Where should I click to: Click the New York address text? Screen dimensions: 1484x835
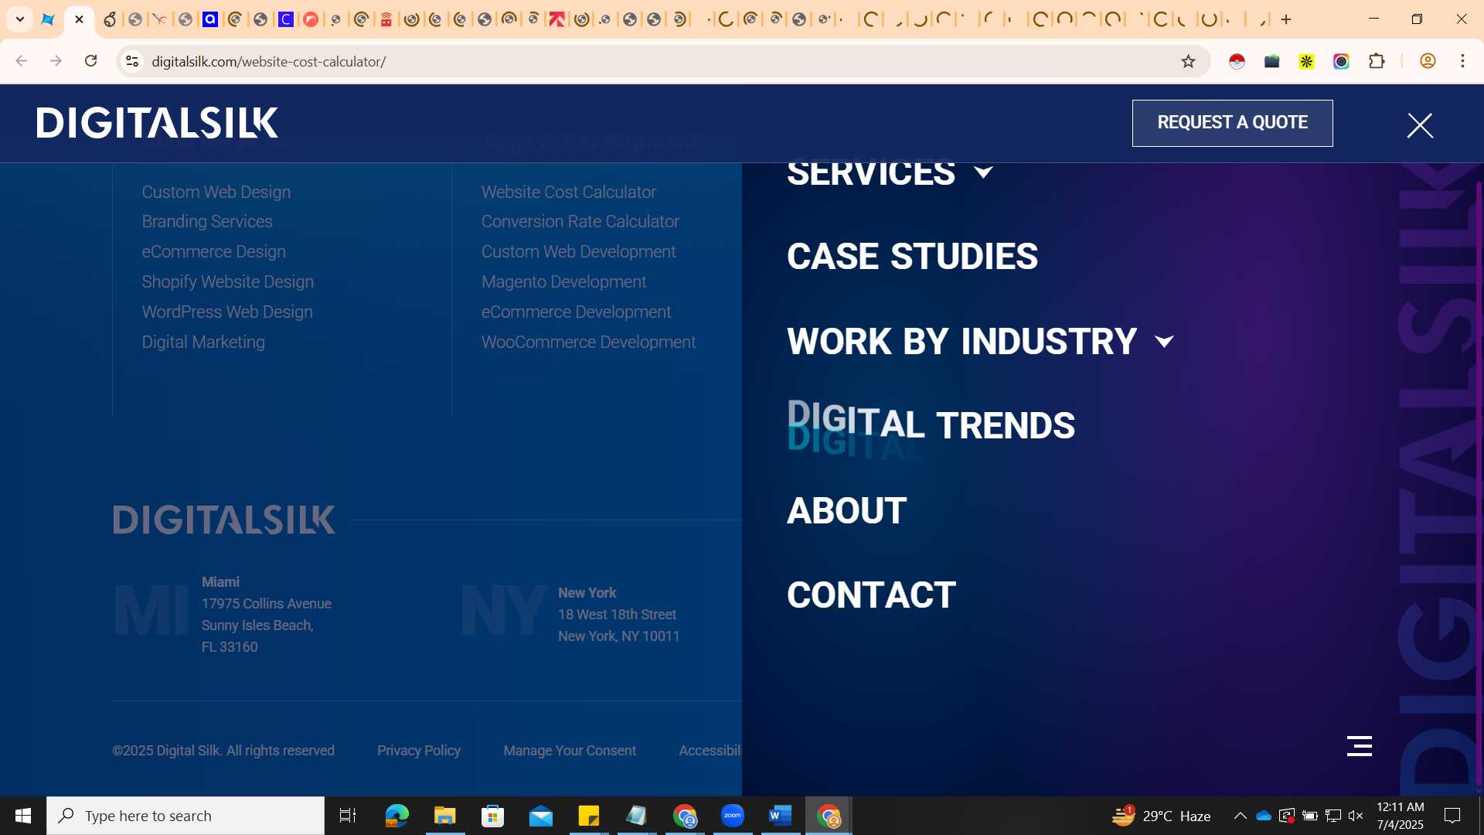(x=618, y=615)
